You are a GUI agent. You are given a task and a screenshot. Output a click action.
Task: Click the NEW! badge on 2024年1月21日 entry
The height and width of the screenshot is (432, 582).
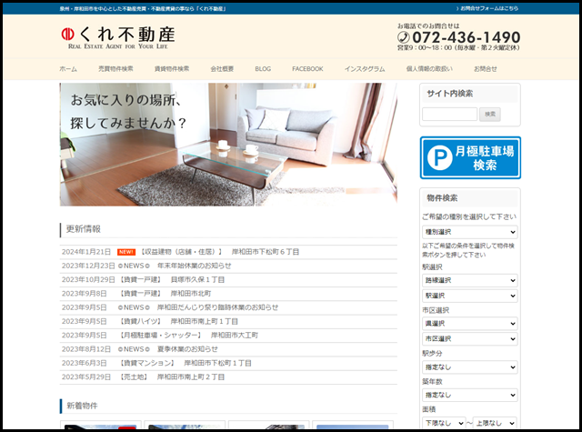pos(126,252)
